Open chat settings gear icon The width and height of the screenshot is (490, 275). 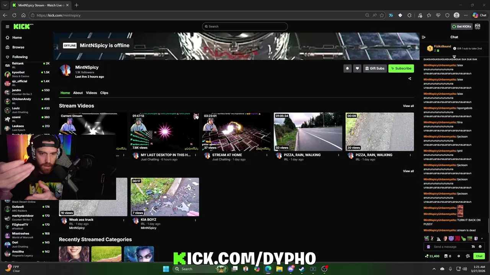coord(459,256)
